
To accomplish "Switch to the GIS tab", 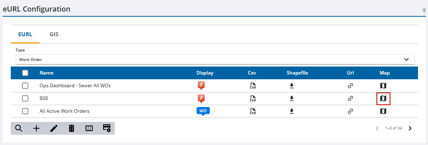I will pos(54,35).
